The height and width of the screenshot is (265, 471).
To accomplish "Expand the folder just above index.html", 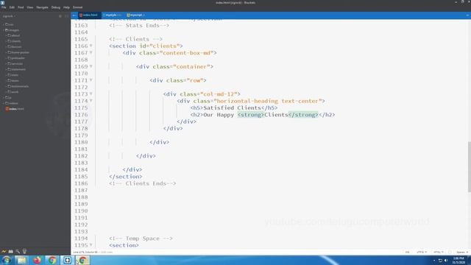I will pos(11,103).
